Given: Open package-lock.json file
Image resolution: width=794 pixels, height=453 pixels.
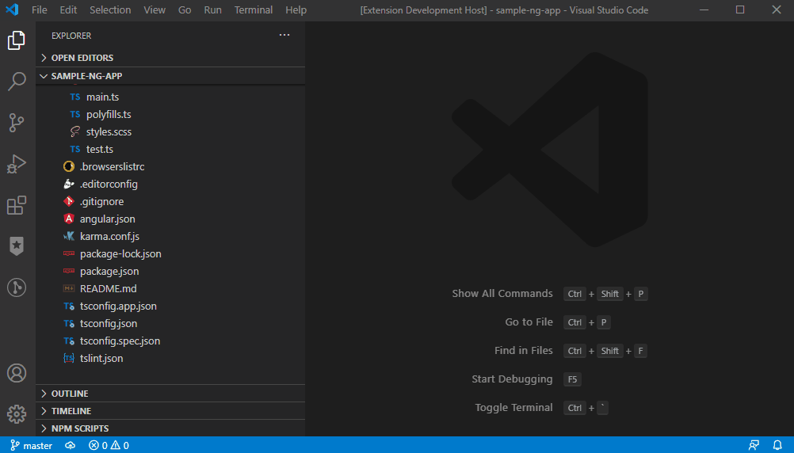Looking at the screenshot, I should (170, 253).
